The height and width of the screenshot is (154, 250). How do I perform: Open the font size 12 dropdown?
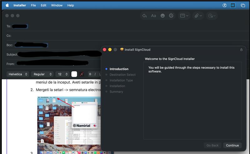click(x=62, y=74)
